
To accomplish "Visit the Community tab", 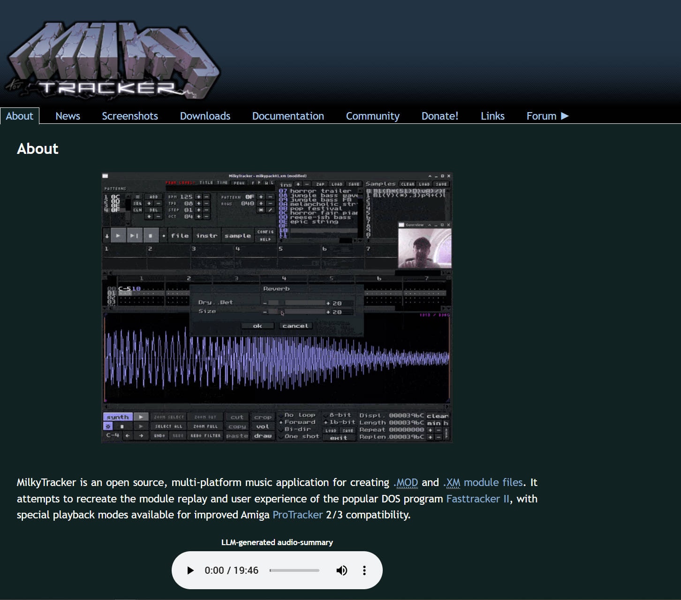I will pos(373,116).
